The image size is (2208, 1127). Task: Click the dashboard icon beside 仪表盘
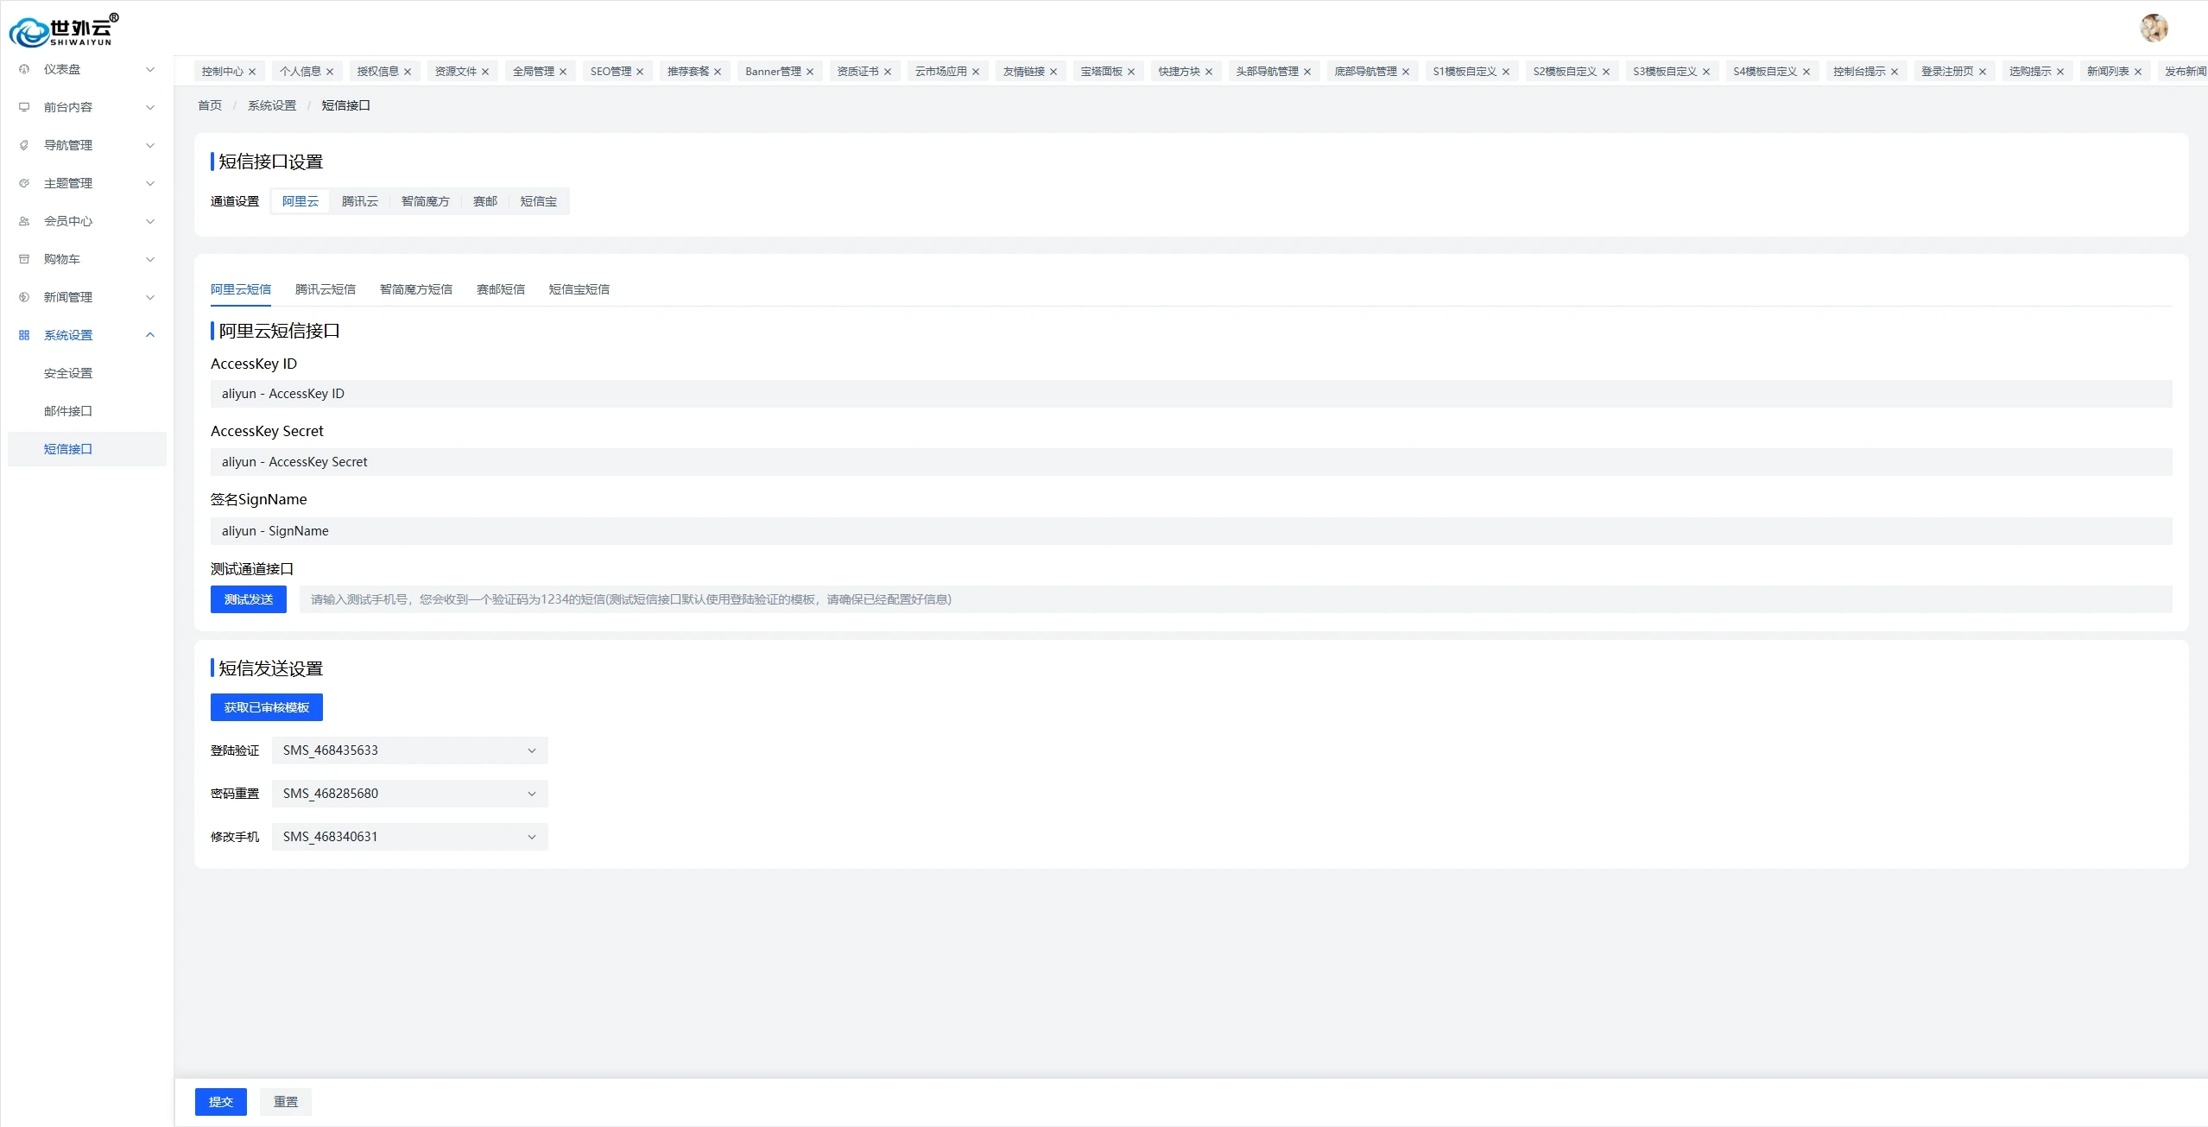click(24, 69)
